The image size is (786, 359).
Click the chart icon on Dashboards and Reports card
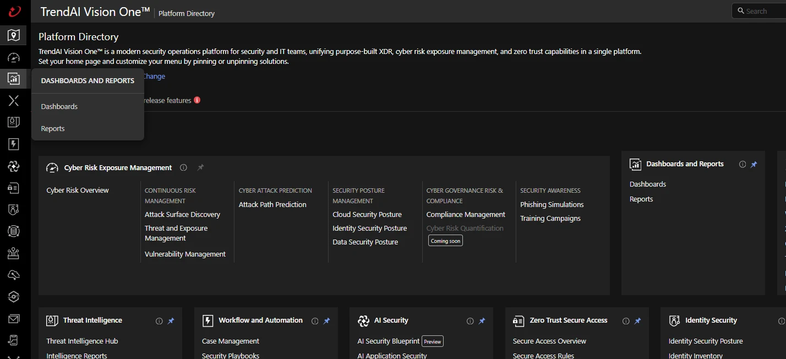[635, 164]
